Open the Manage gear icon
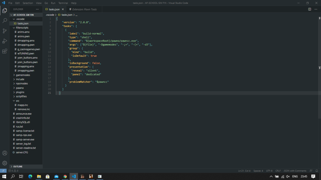Image resolution: width=321 pixels, height=180 pixels. [4, 163]
